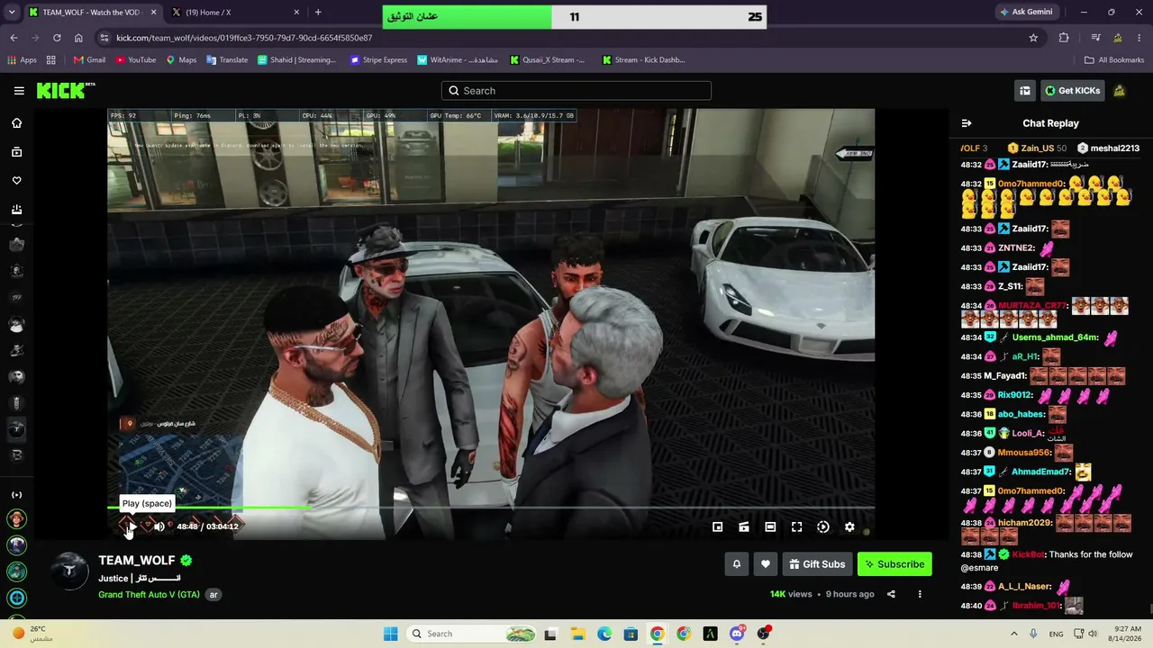Viewport: 1153px width, 648px height.
Task: Click the Get KICKs button
Action: pyautogui.click(x=1072, y=91)
